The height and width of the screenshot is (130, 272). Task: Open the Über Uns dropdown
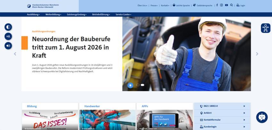pyautogui.click(x=142, y=5)
